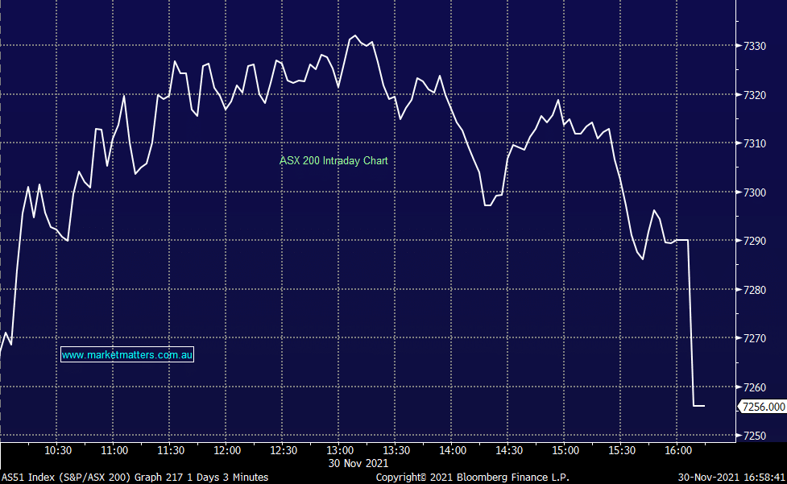Select the 7256.000 last price tag
The image size is (787, 484).
pyautogui.click(x=762, y=407)
